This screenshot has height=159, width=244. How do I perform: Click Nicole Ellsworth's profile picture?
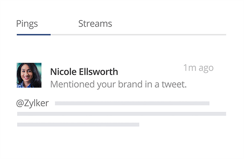[x=29, y=75]
